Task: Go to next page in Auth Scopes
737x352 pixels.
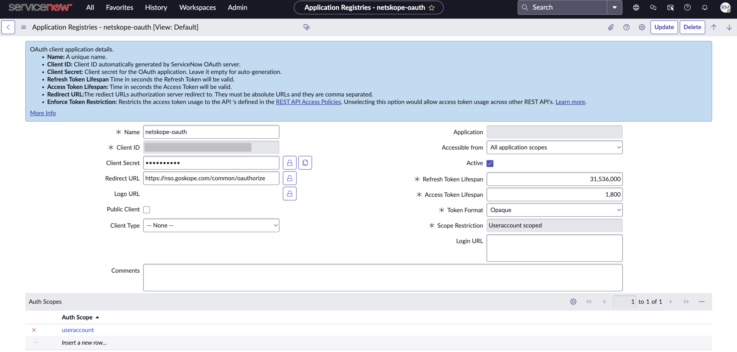Action: point(671,302)
